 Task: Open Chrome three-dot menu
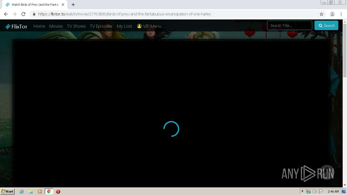click(341, 14)
